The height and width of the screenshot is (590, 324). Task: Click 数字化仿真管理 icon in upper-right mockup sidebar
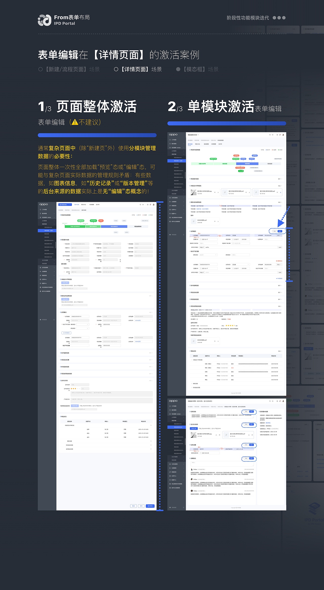tap(170, 222)
